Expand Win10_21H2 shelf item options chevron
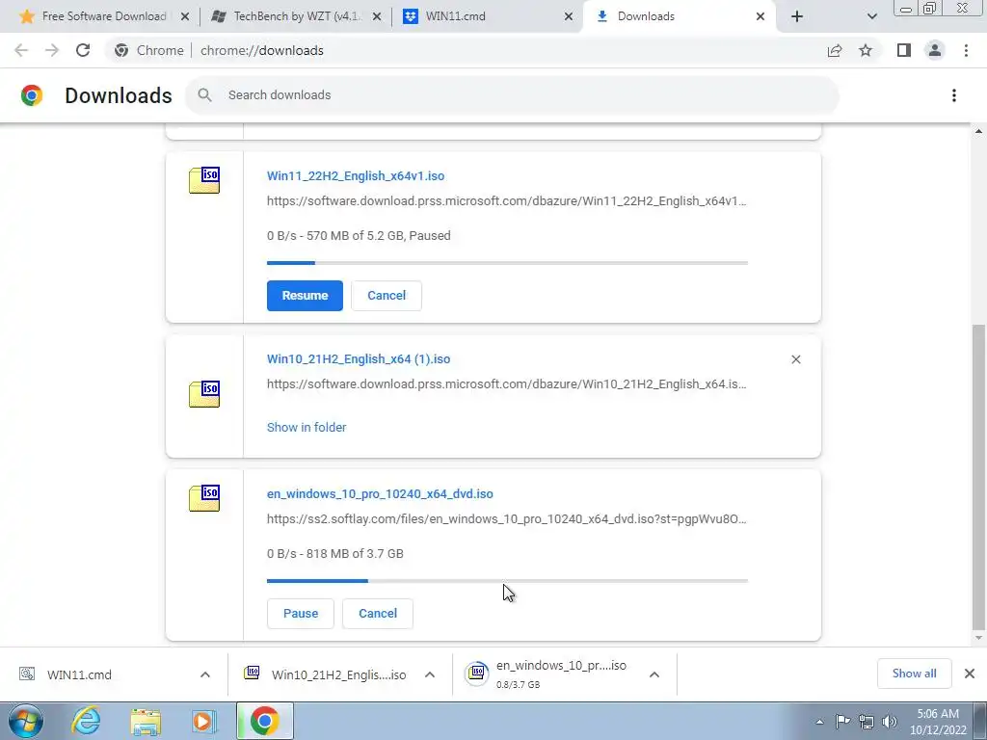 pos(430,674)
